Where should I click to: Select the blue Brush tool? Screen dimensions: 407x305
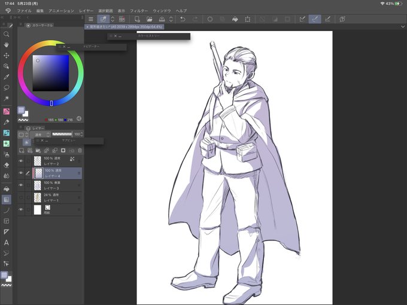click(x=7, y=133)
